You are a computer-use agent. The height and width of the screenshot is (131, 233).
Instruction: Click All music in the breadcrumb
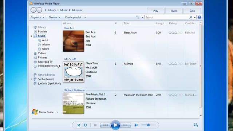[77, 10]
